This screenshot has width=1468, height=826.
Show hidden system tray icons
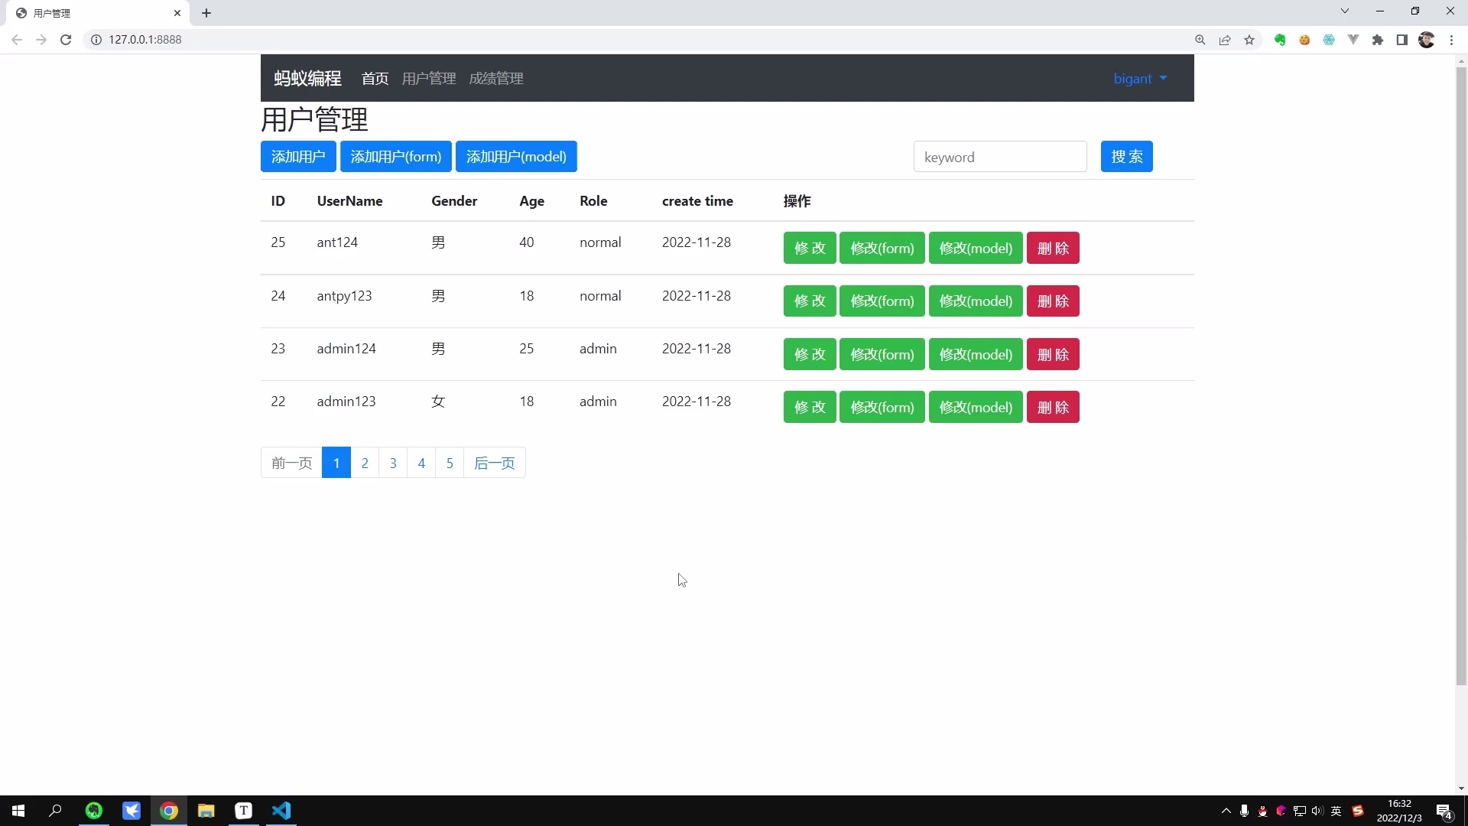[x=1226, y=811]
